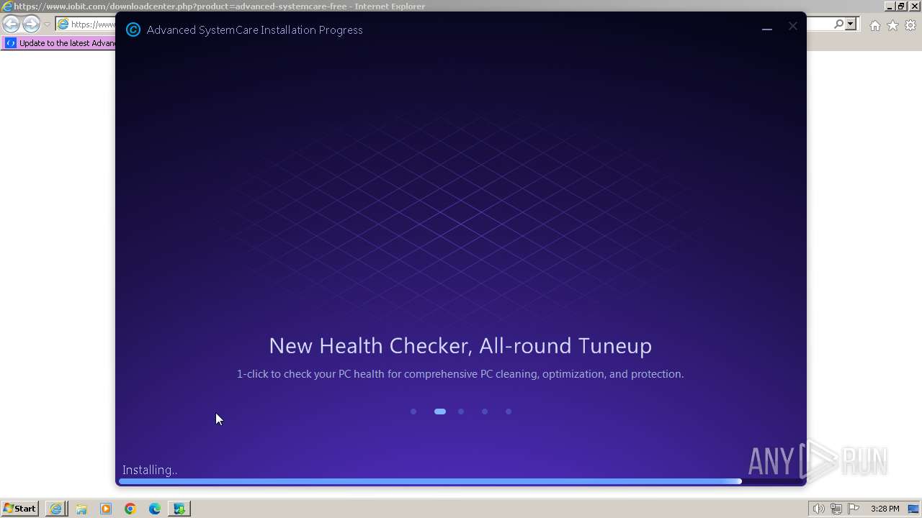
Task: Click the installer taskbar icon
Action: [179, 509]
